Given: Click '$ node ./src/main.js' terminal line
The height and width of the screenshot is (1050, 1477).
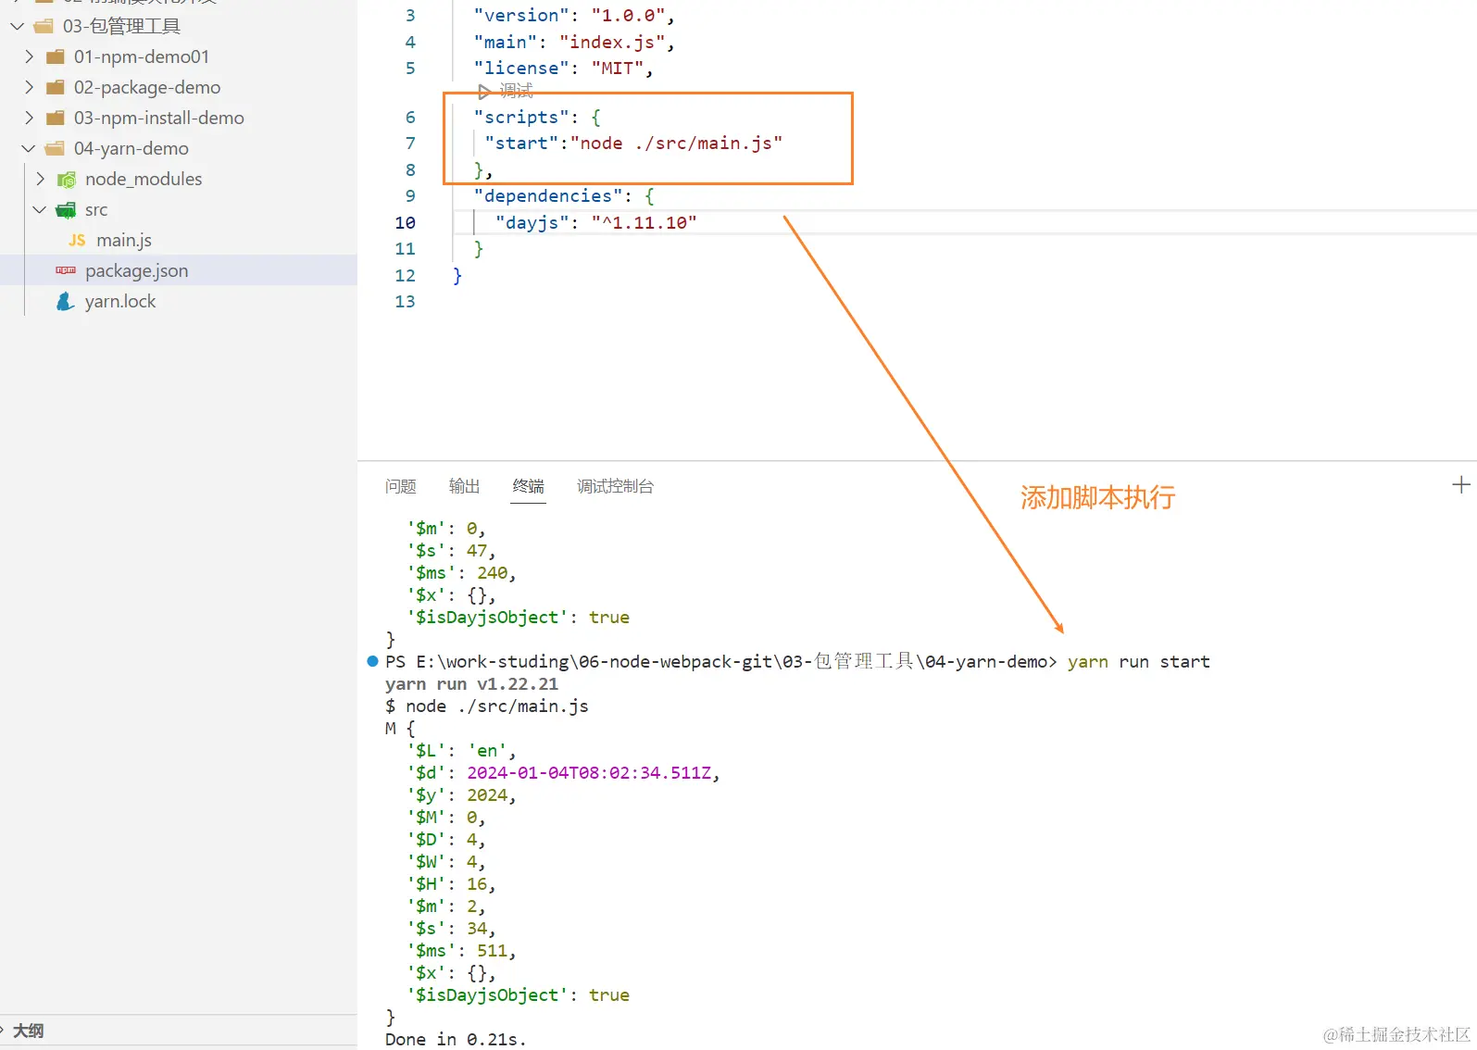Looking at the screenshot, I should (486, 706).
